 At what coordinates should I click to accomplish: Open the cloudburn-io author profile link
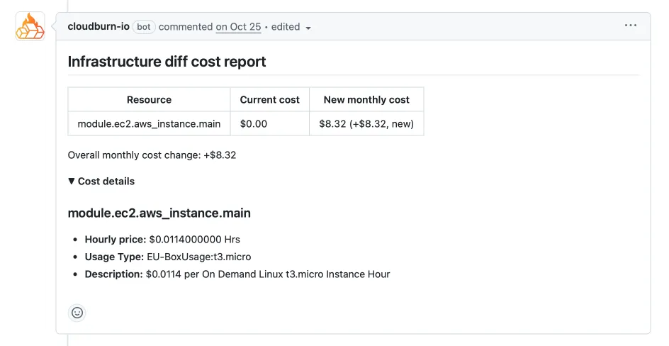click(x=99, y=26)
